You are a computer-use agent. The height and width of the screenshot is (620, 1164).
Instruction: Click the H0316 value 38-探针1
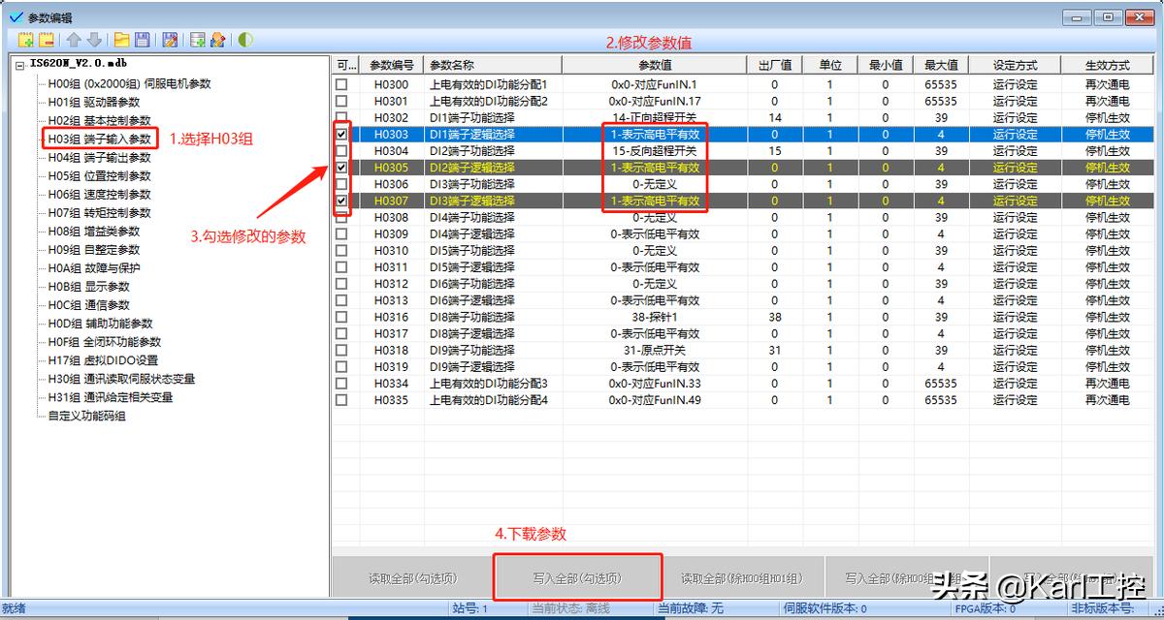tap(655, 317)
